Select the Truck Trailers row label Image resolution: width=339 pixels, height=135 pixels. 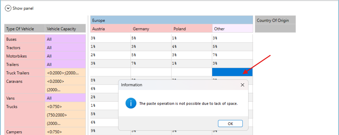(x=25, y=73)
